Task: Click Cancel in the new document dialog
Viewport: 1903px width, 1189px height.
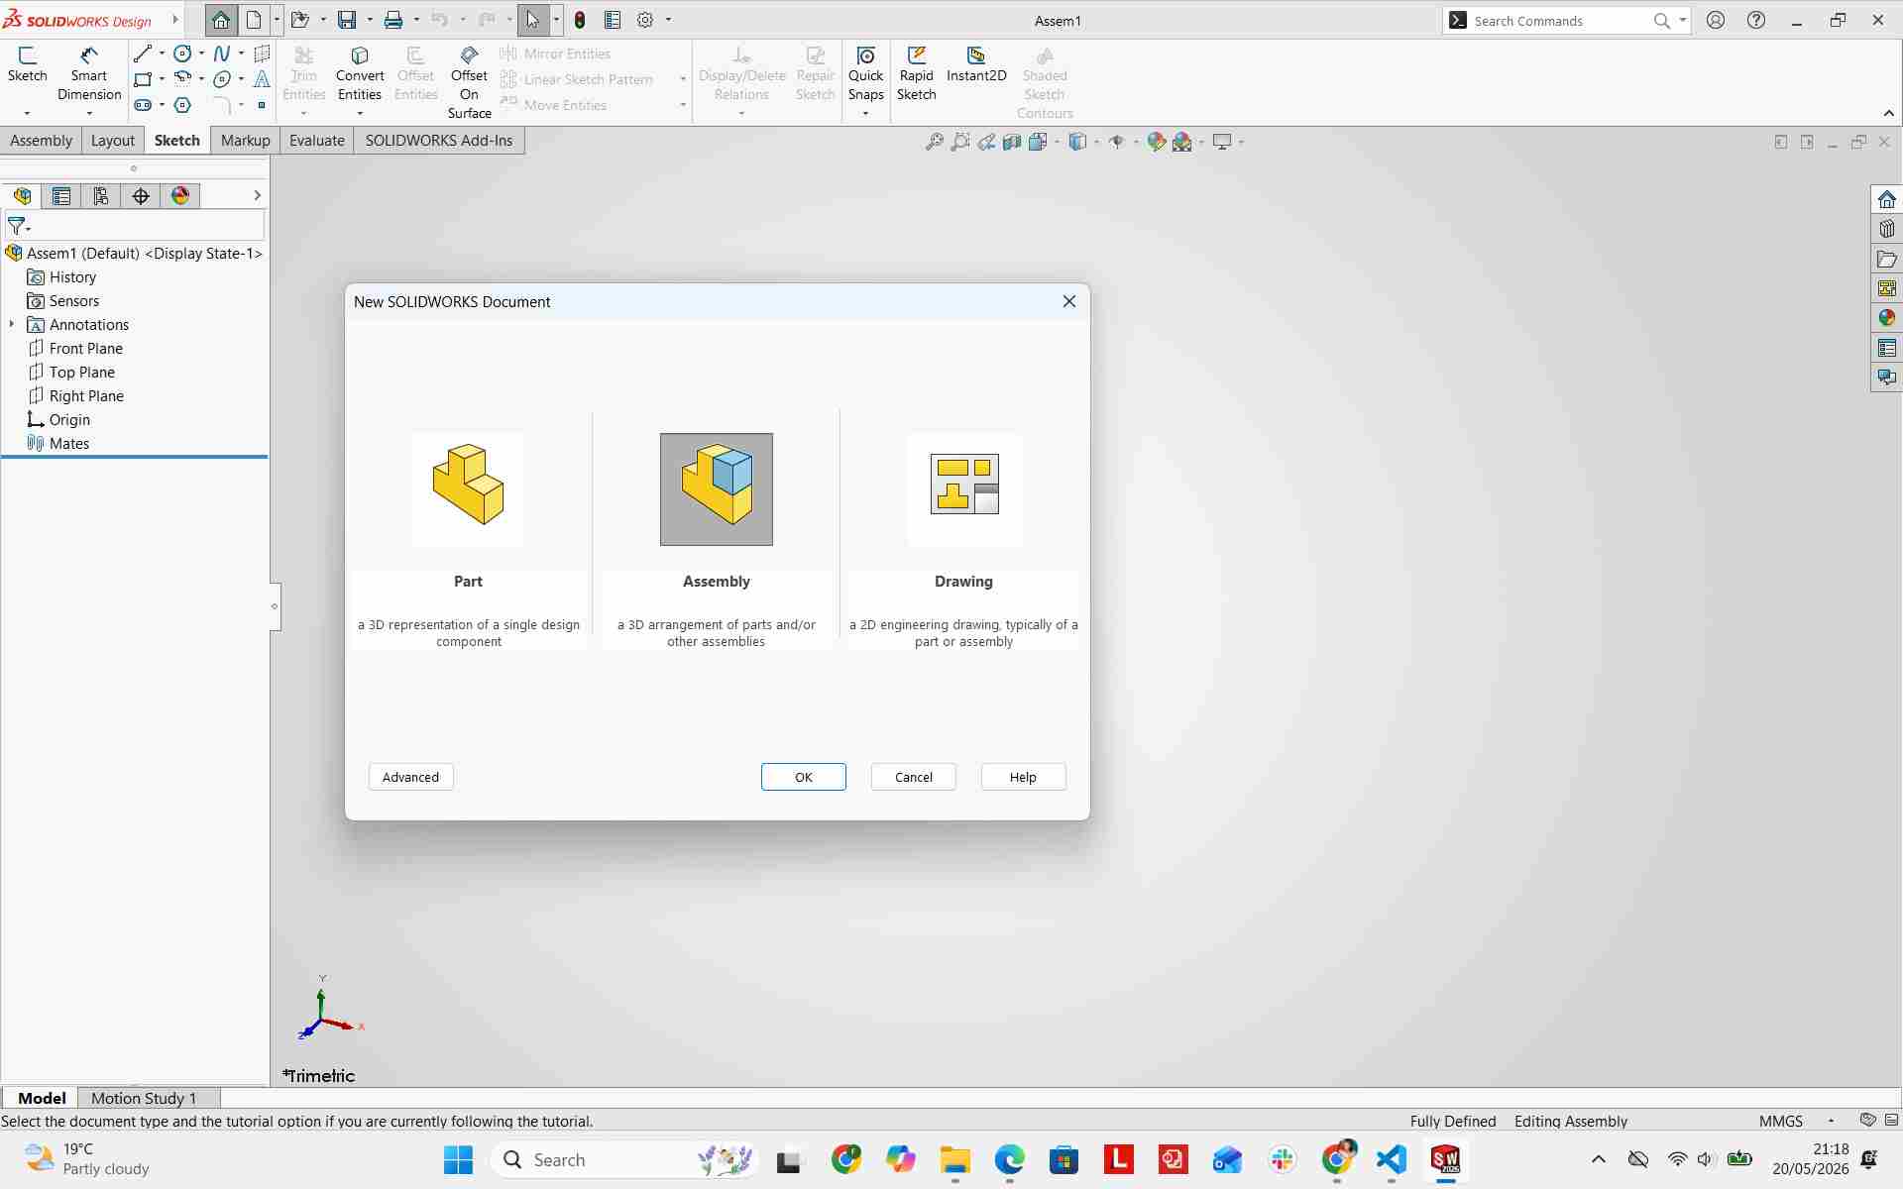Action: click(914, 777)
